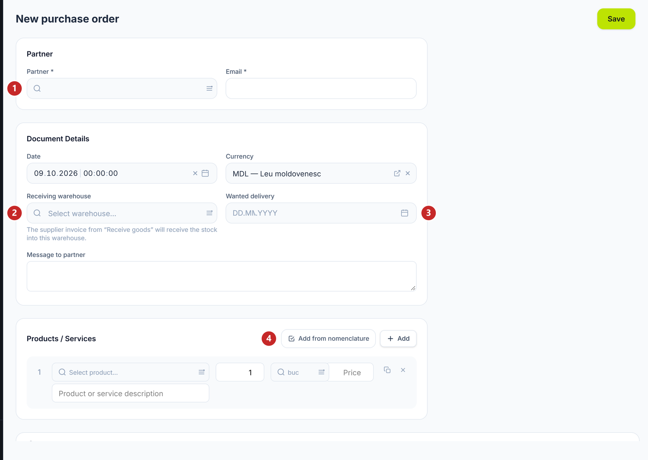Image resolution: width=648 pixels, height=460 pixels.
Task: Click the Date value 09.10.2026
Action: 56,173
